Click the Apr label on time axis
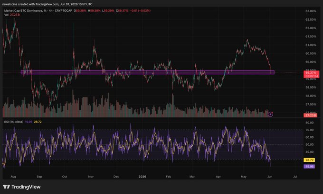The width and height of the screenshot is (323, 194). click(218, 177)
